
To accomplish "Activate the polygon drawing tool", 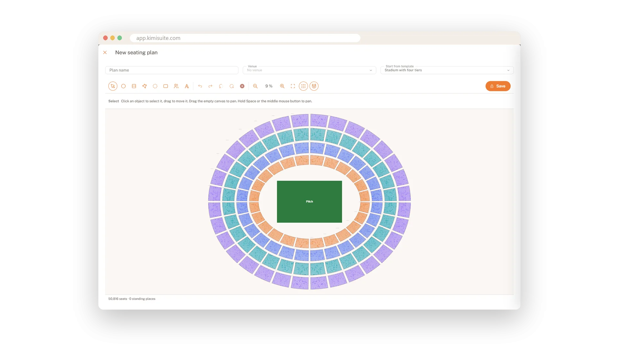I will click(x=144, y=86).
